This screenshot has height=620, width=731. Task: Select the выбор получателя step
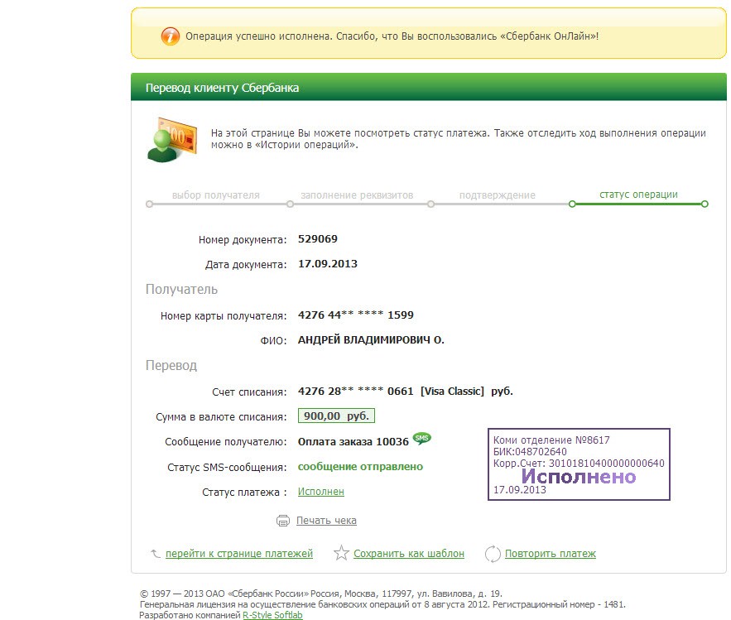click(x=216, y=195)
